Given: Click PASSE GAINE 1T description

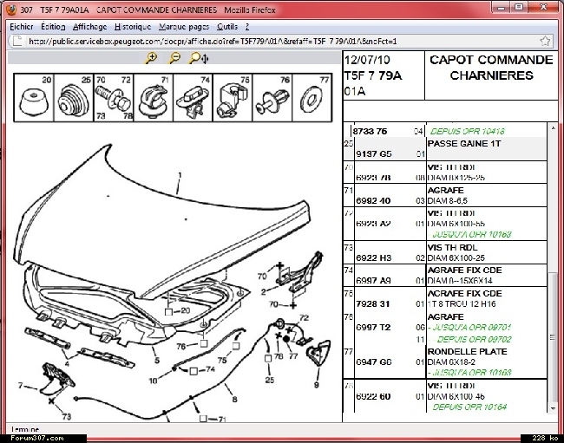Looking at the screenshot, I should click(464, 143).
